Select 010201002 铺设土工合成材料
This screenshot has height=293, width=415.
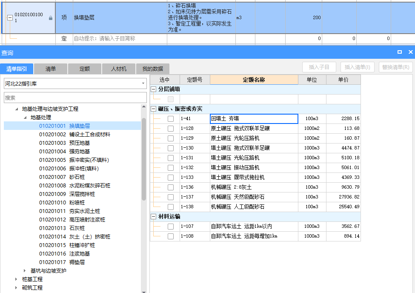[74, 134]
